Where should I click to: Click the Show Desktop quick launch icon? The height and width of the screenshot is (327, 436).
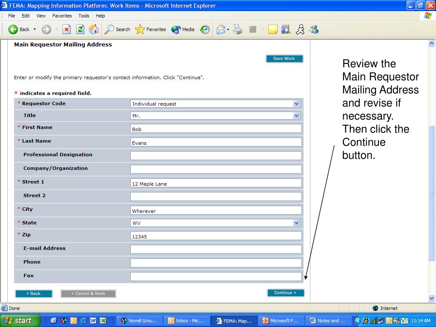point(54,321)
